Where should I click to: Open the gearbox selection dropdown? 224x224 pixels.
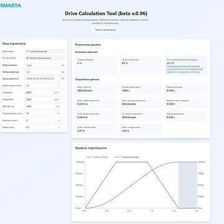(x=45, y=72)
